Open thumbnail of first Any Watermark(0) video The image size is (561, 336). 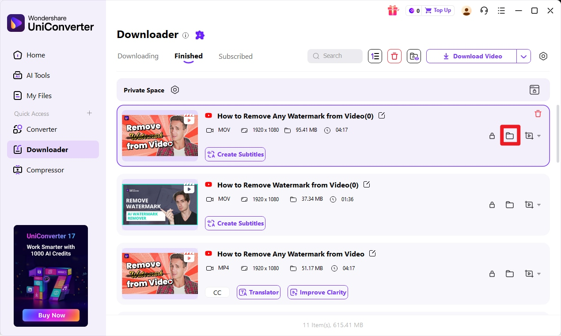pyautogui.click(x=160, y=136)
